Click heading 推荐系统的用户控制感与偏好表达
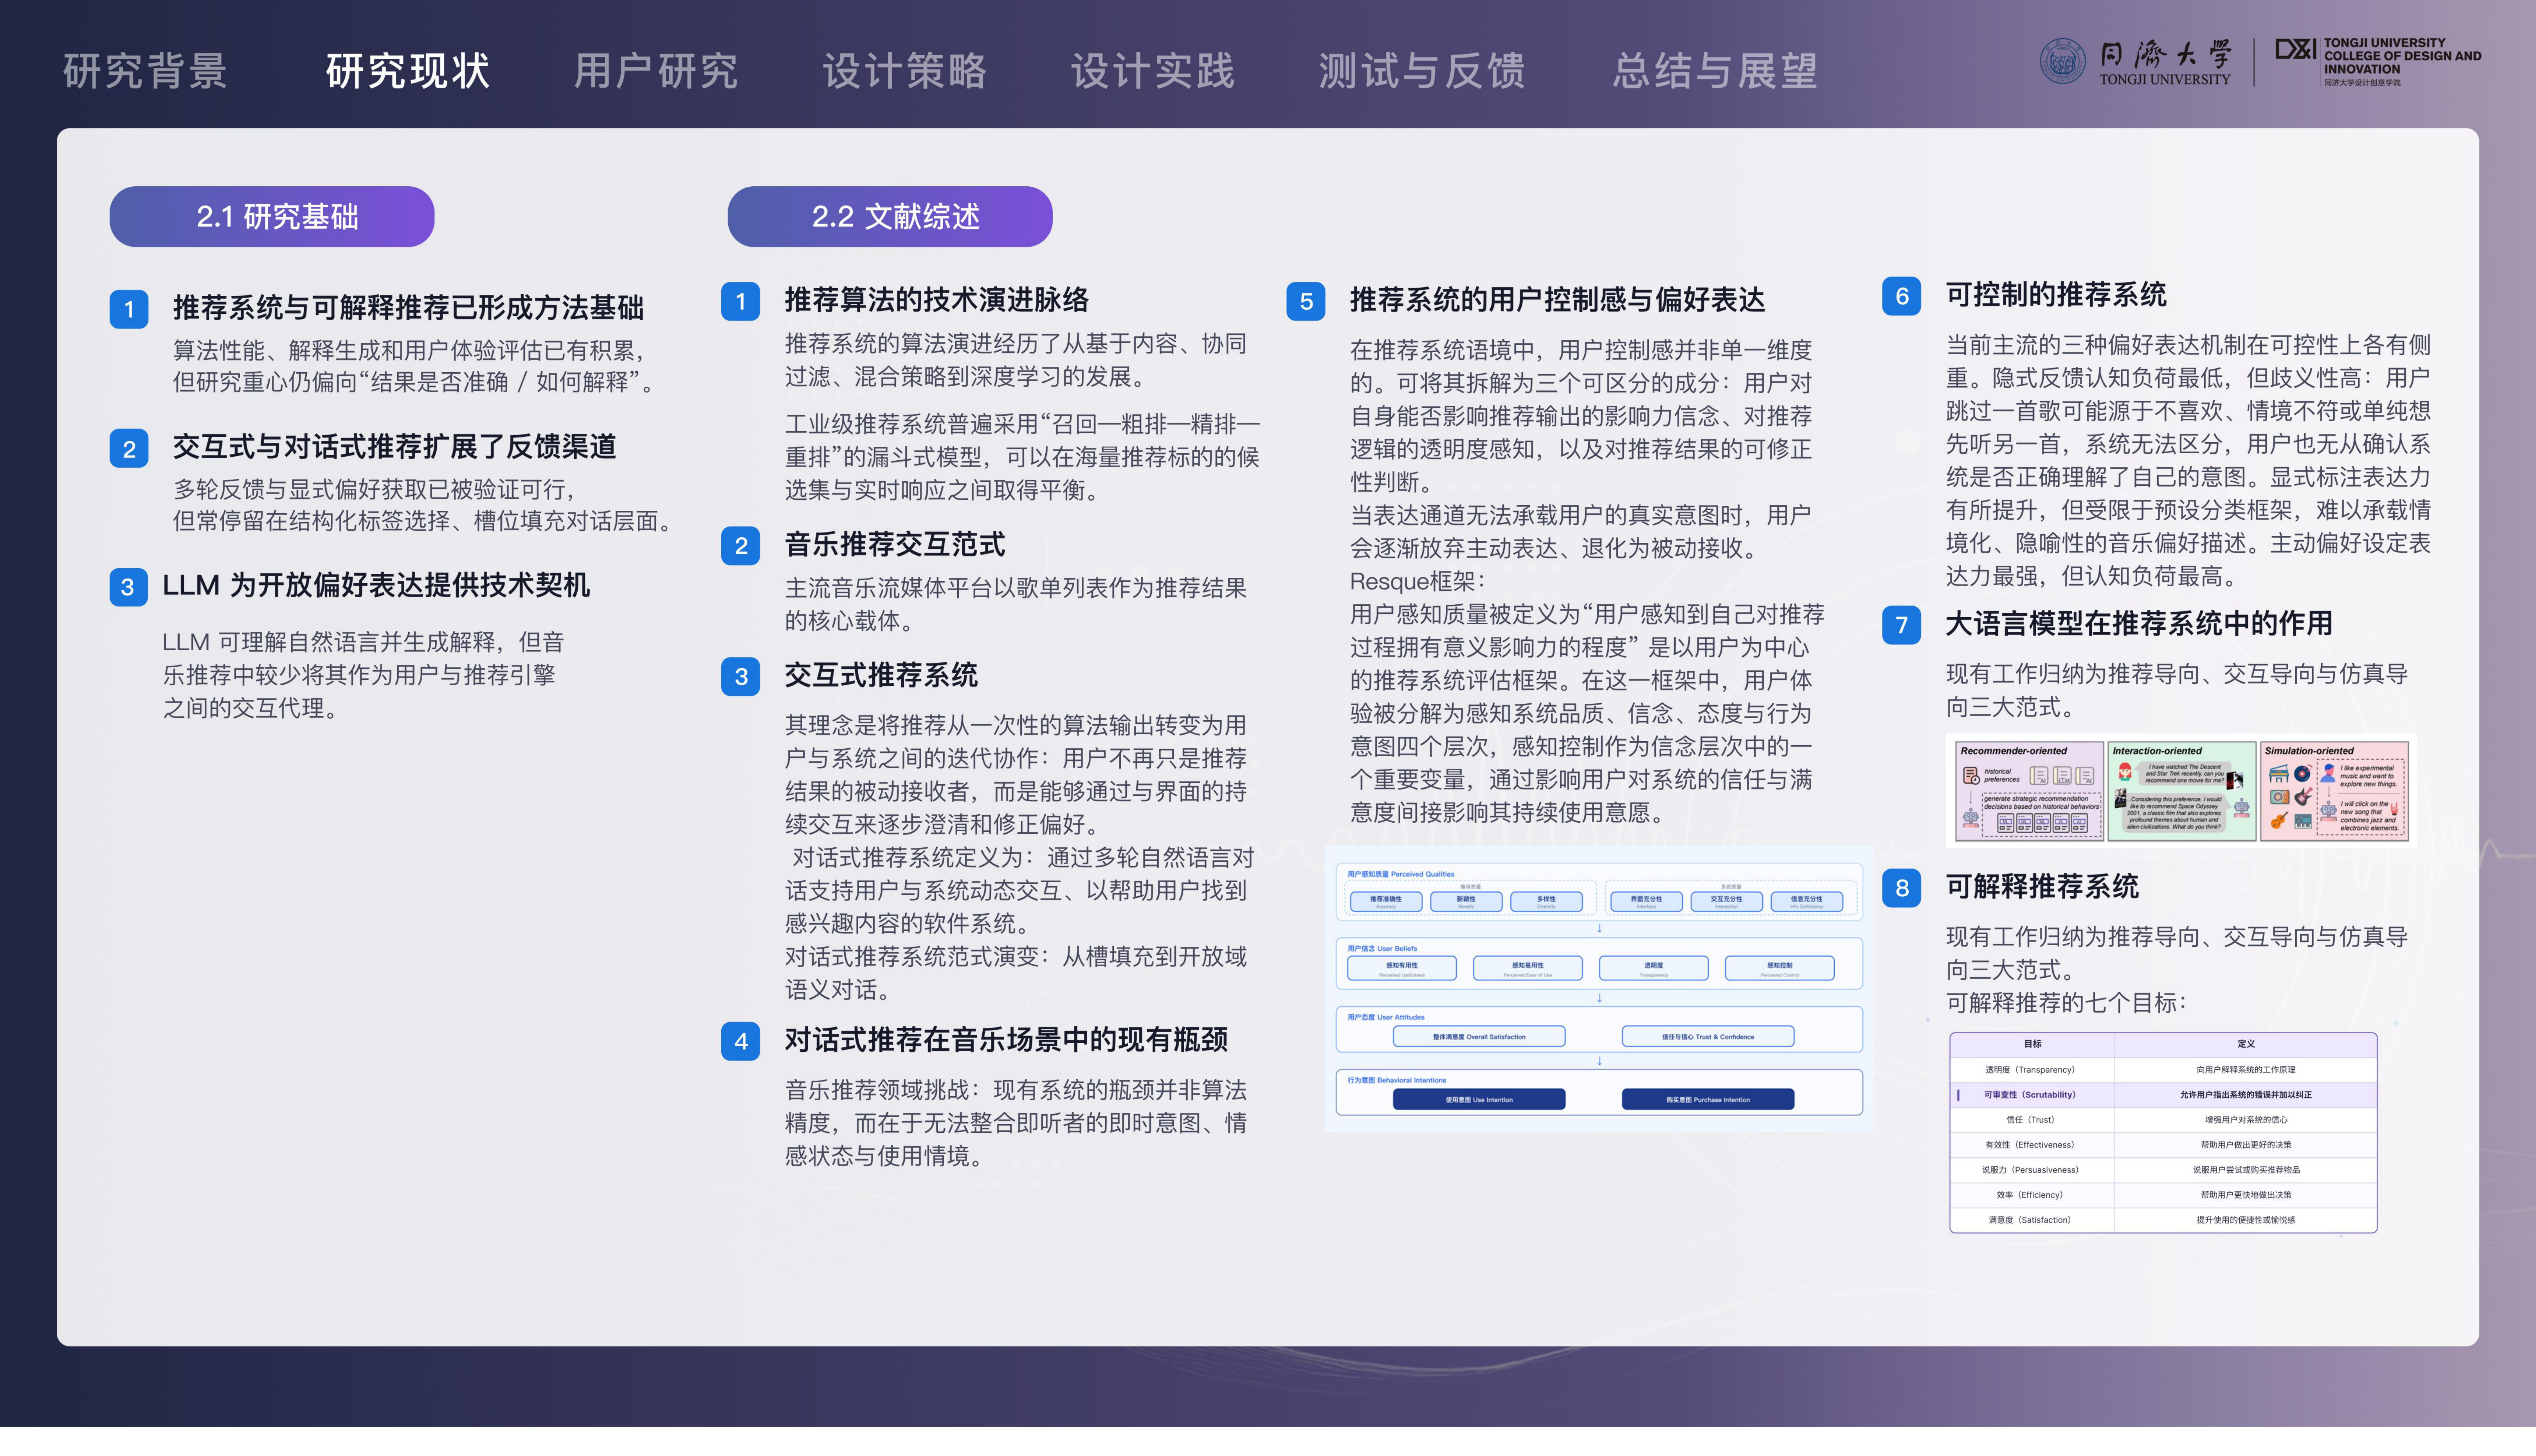The image size is (2536, 1456). (x=1557, y=300)
